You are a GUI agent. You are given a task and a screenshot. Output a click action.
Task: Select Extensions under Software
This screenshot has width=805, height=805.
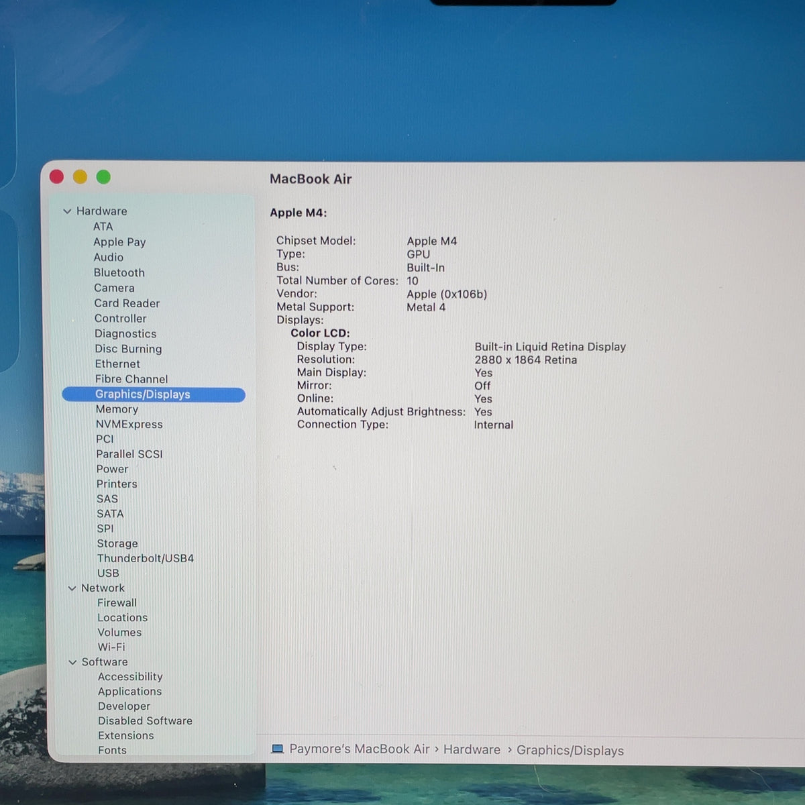tap(126, 736)
